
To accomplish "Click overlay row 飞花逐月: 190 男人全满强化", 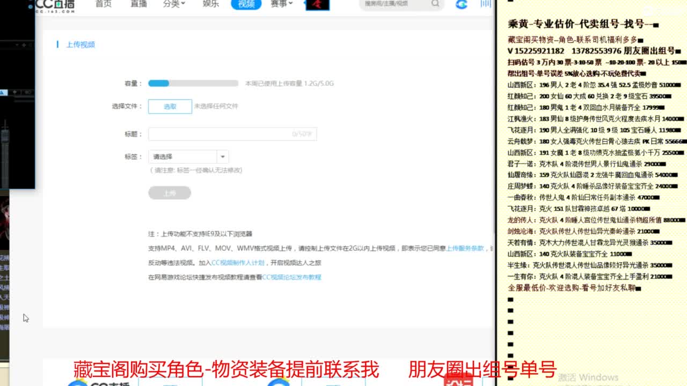I will pos(595,130).
